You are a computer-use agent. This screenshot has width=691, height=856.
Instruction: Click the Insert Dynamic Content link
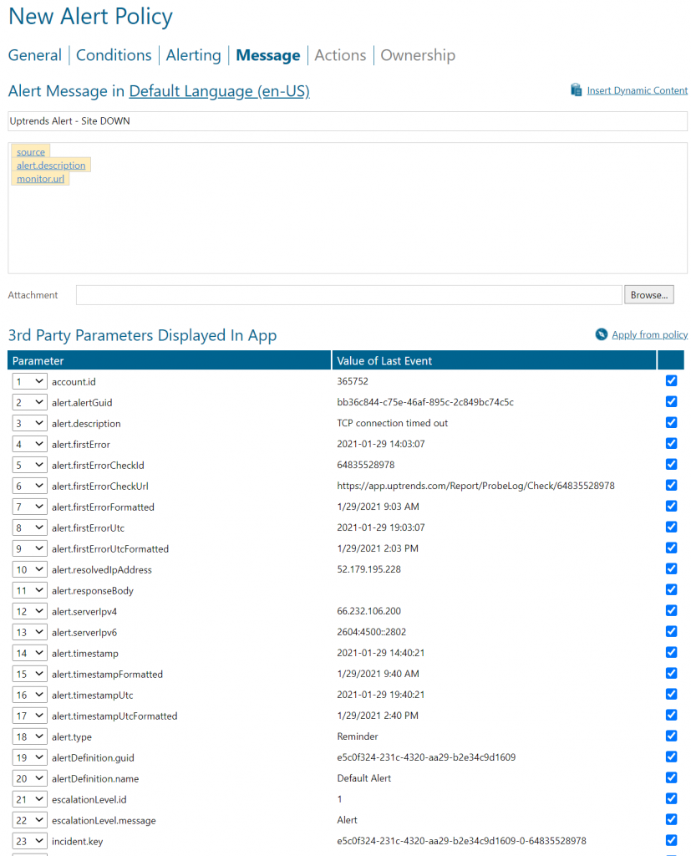click(x=637, y=90)
